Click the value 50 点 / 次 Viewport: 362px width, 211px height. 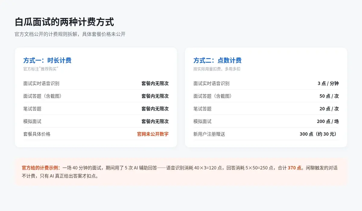pos(329,96)
